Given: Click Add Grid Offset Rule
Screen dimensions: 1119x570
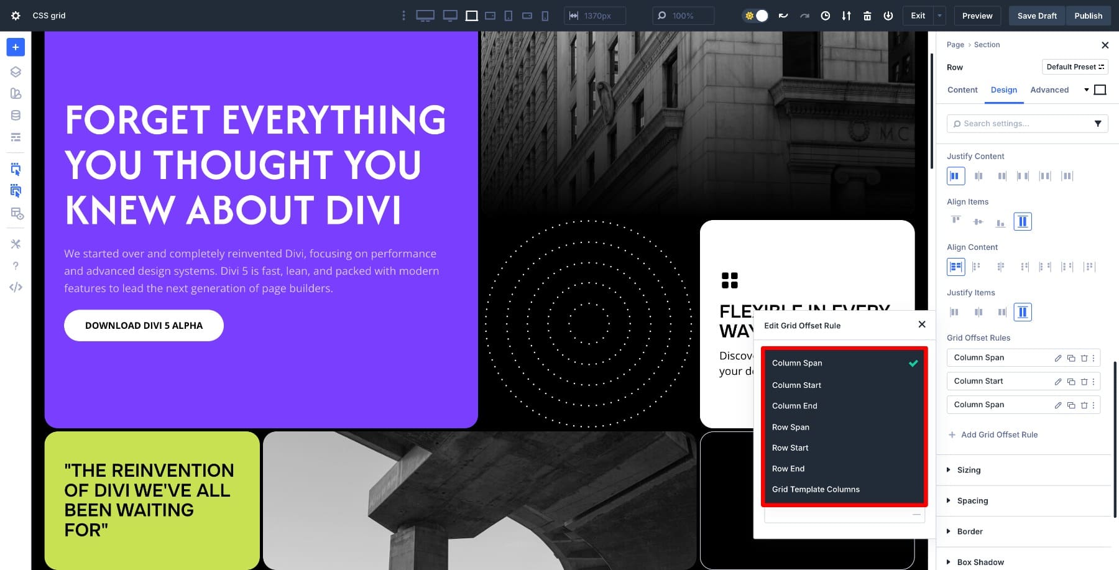Looking at the screenshot, I should 998,434.
